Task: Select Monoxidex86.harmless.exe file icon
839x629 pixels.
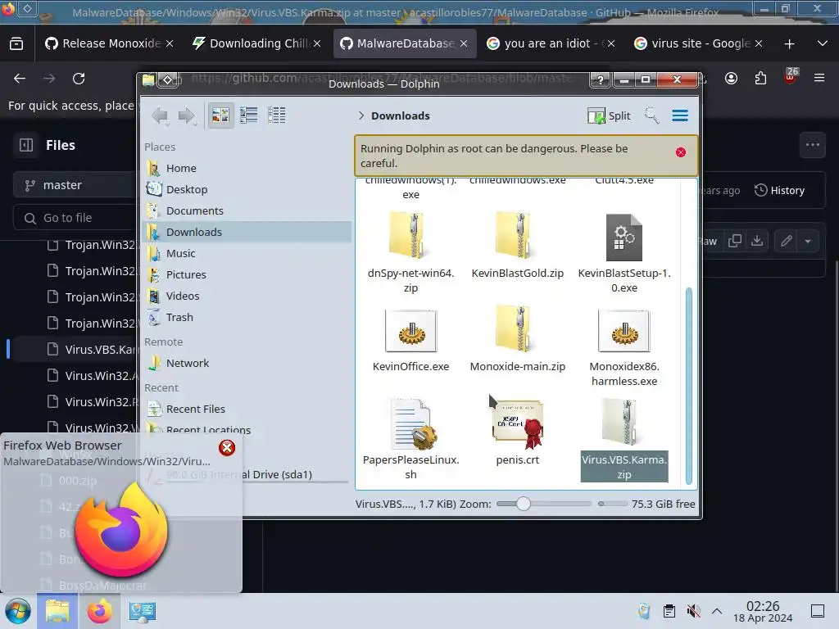Action: pyautogui.click(x=624, y=331)
